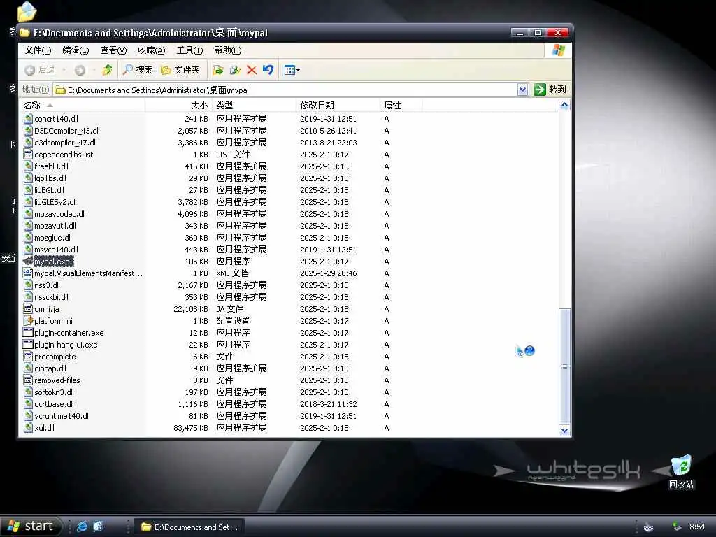Open the 查看(V) View menu
716x537 pixels.
click(x=113, y=50)
